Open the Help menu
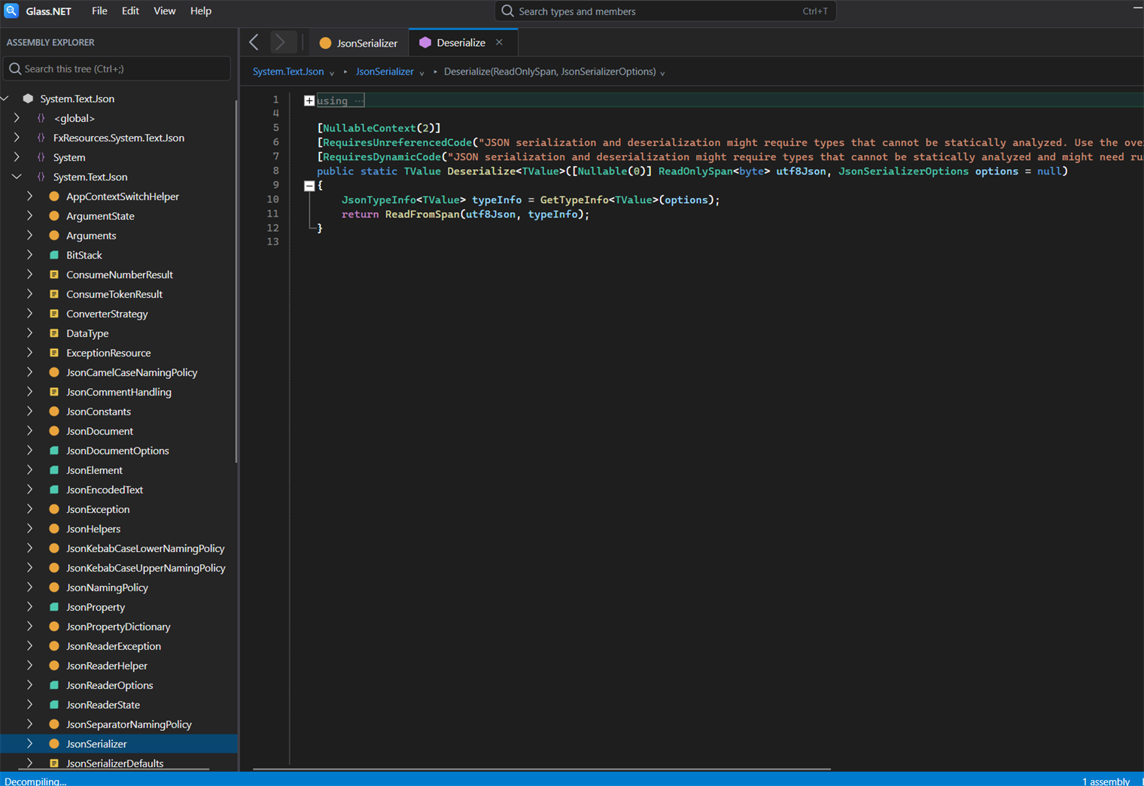 [x=200, y=11]
